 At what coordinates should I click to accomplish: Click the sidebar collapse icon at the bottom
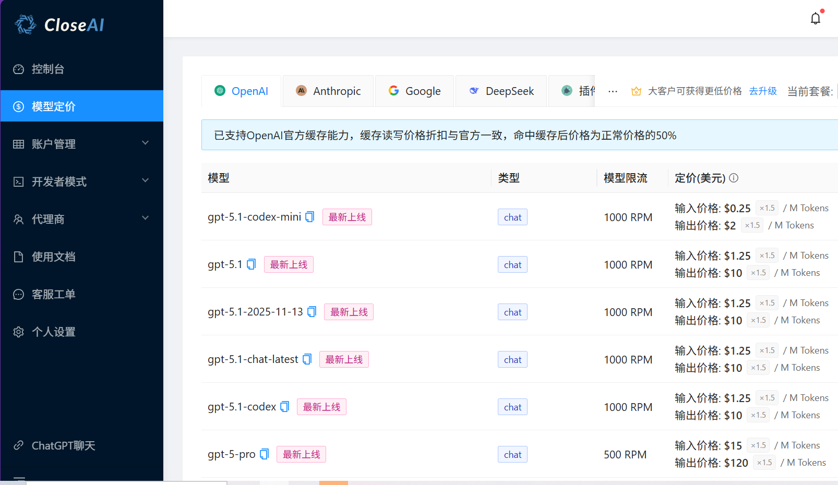(x=19, y=479)
